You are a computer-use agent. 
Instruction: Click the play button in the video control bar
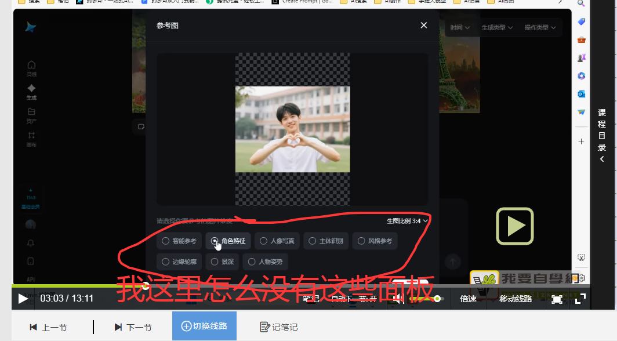22,299
